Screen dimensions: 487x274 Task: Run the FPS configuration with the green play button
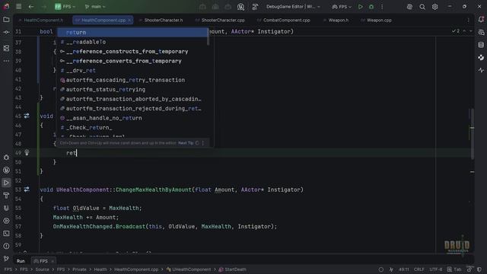[x=360, y=7]
